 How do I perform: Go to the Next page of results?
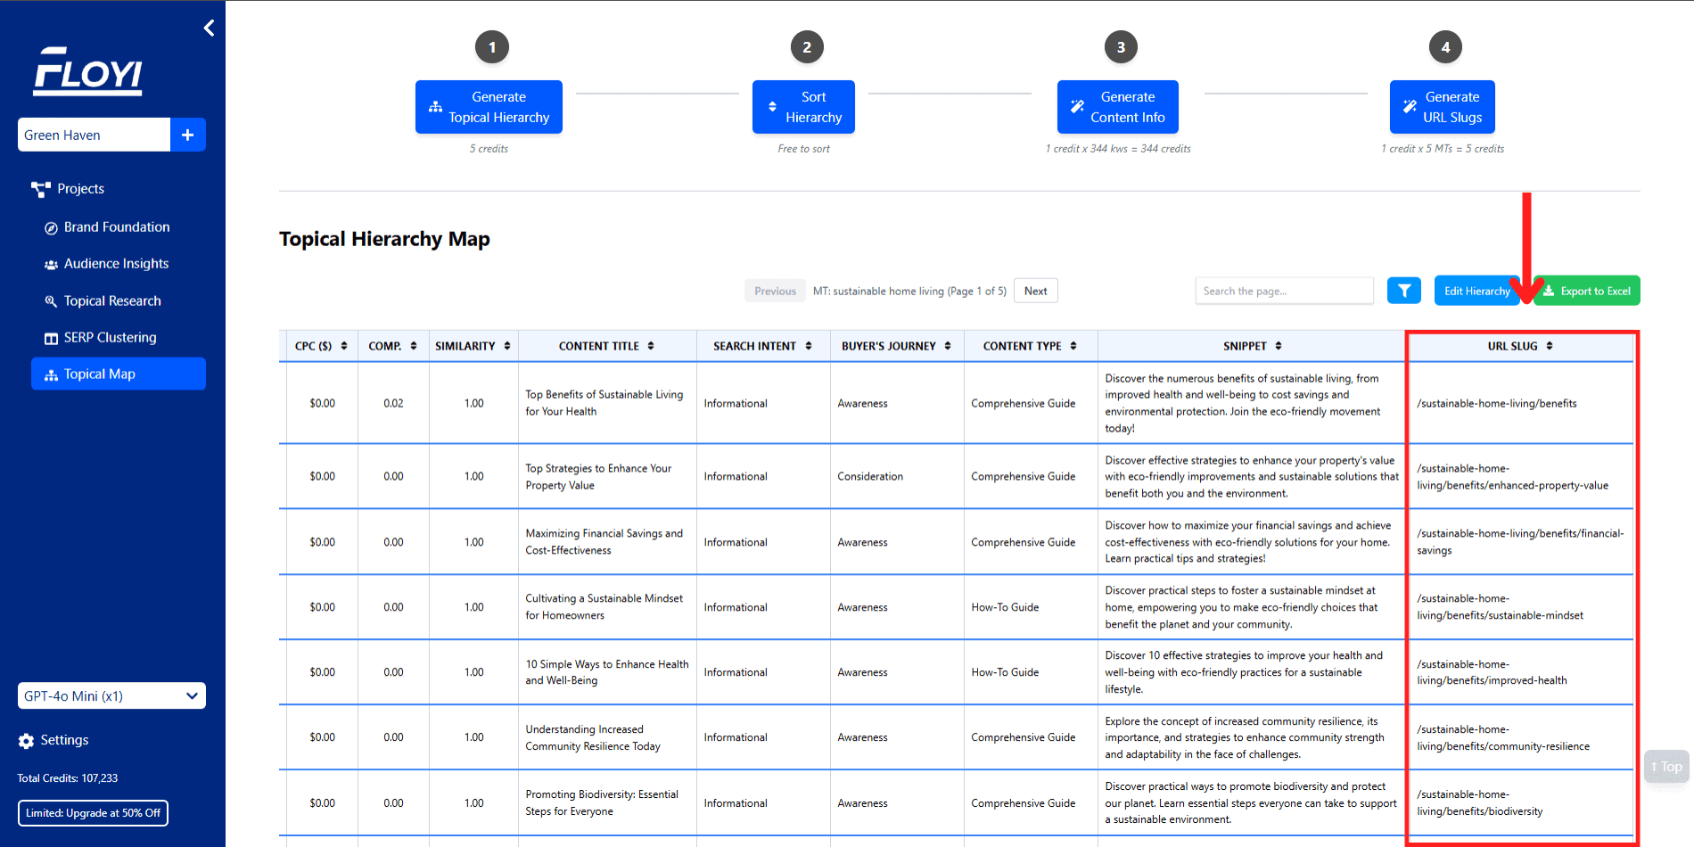[1036, 291]
